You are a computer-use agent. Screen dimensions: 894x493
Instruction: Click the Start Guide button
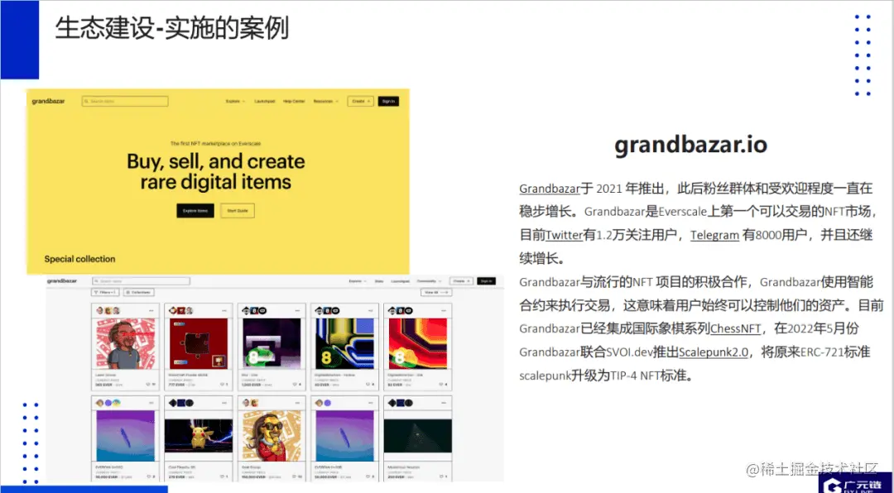coord(238,210)
